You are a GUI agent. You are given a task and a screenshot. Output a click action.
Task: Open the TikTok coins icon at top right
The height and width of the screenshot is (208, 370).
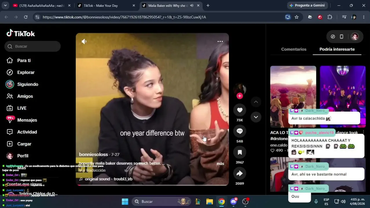333,36
